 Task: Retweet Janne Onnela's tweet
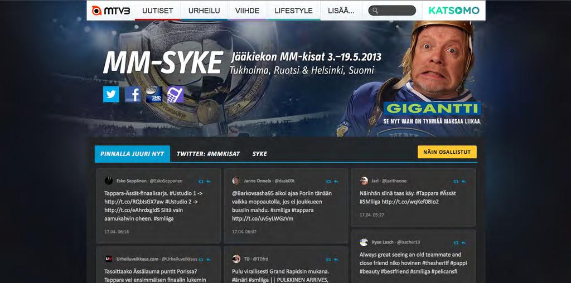(328, 181)
